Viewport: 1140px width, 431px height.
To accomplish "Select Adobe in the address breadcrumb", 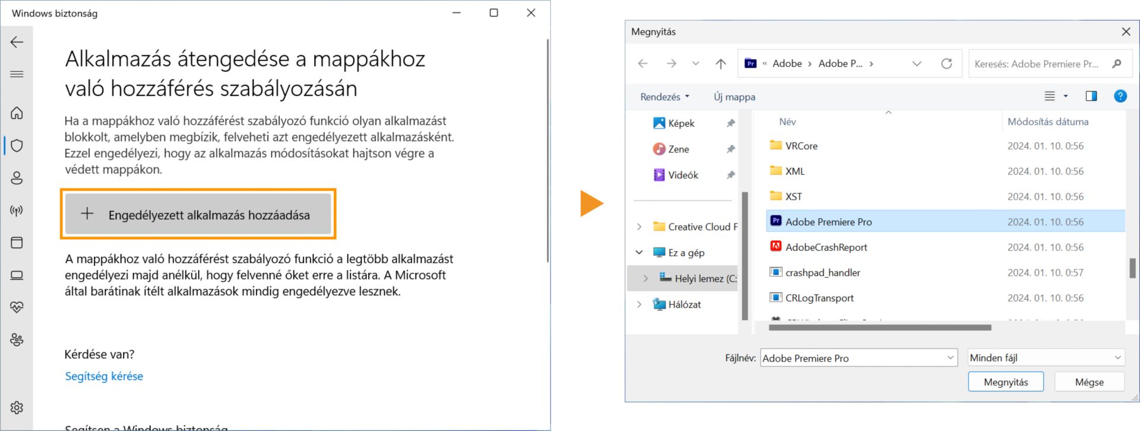I will (x=787, y=63).
